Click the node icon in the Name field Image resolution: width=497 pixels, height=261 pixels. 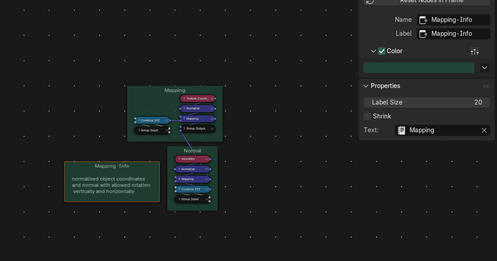(x=423, y=20)
